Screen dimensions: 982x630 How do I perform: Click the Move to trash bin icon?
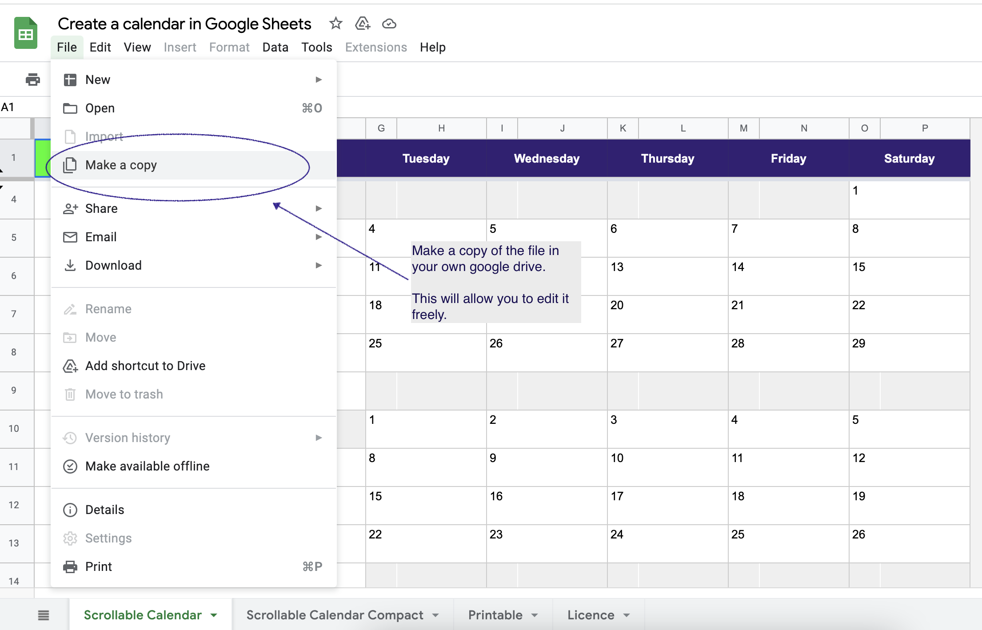(70, 395)
